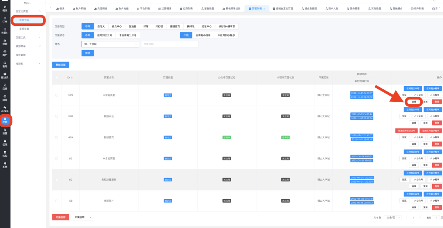Click the blue 新建页面 button
This screenshot has height=228, width=443.
[61, 65]
